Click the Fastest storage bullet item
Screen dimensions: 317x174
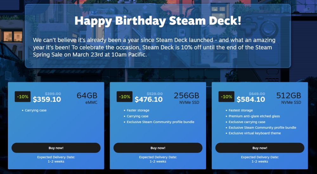241,110
